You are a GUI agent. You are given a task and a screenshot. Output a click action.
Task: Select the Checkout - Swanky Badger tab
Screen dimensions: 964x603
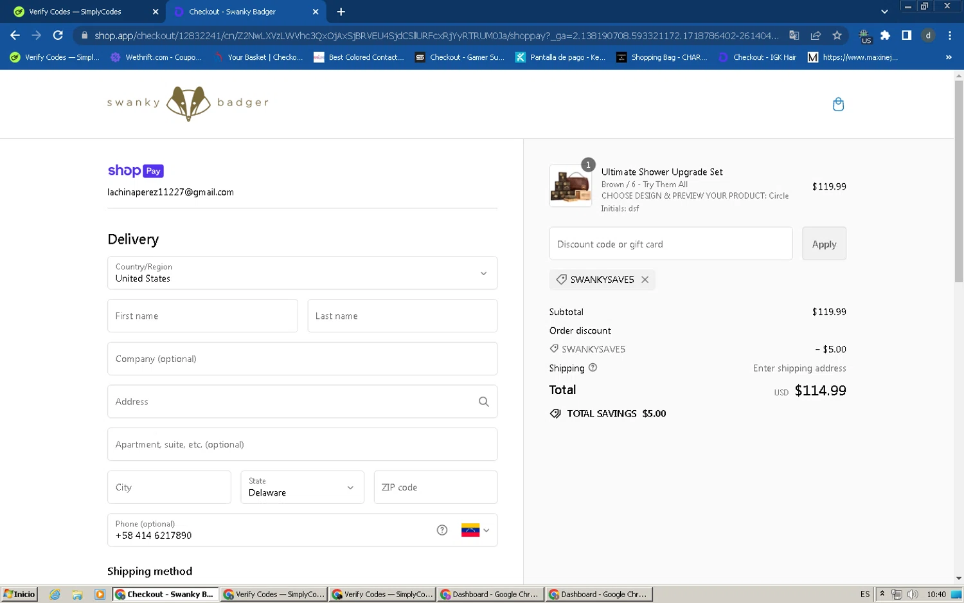tap(245, 12)
